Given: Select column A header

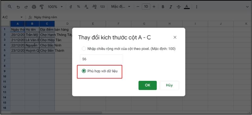Looking at the screenshot, I should click(x=18, y=24).
